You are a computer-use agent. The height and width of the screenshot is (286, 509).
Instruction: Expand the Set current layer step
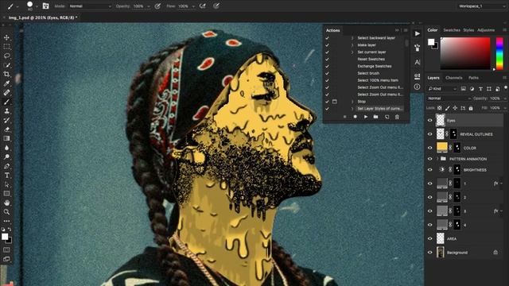352,52
